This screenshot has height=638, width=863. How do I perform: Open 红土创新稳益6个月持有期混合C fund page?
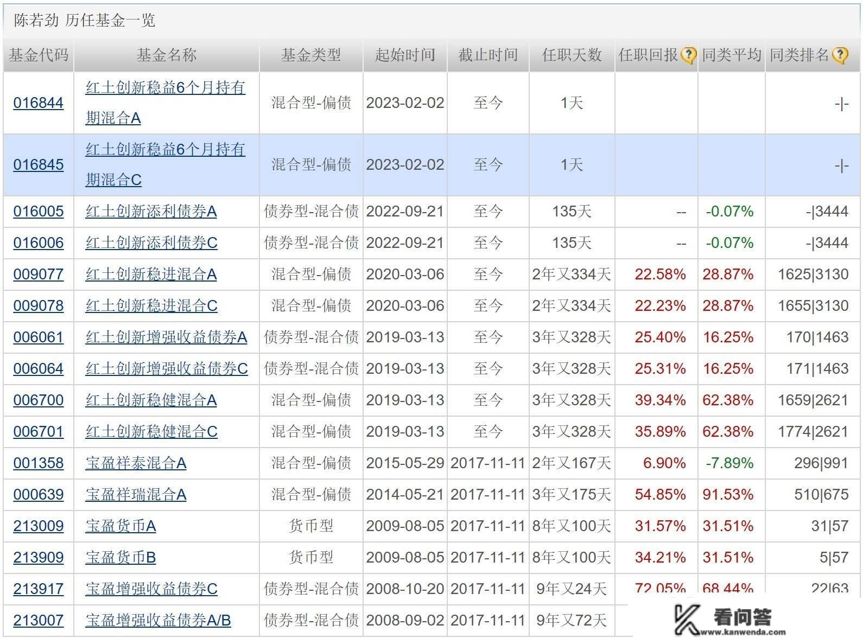click(165, 165)
